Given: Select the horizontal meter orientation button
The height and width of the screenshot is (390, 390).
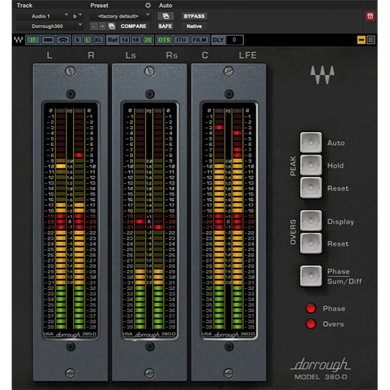Looking at the screenshot, I should (x=47, y=40).
